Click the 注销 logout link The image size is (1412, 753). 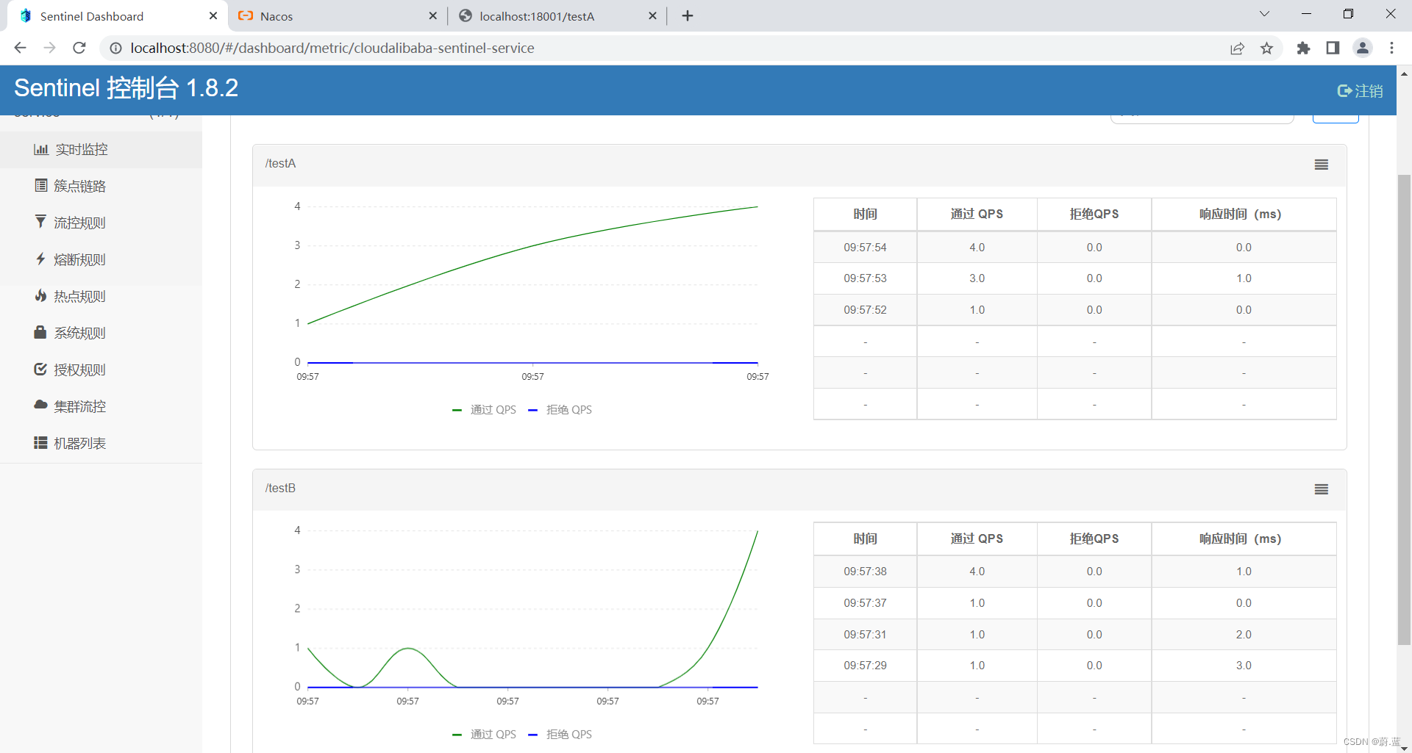[x=1360, y=91]
